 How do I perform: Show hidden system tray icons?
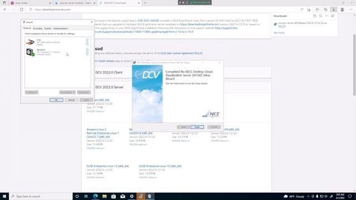(x=308, y=196)
